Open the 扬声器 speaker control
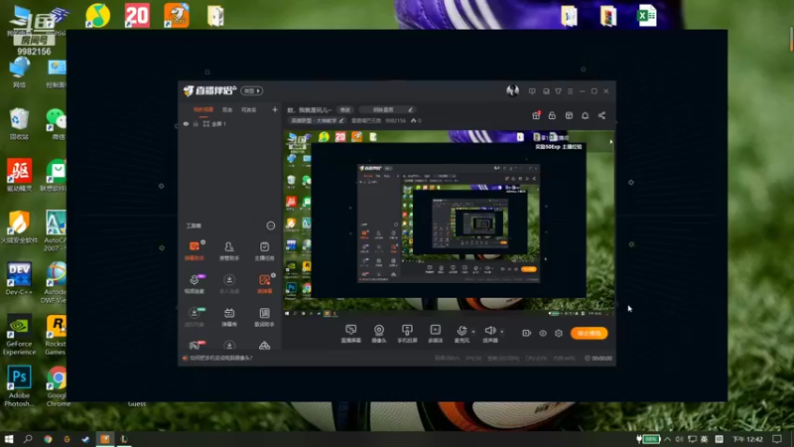This screenshot has width=794, height=447. pyautogui.click(x=490, y=334)
